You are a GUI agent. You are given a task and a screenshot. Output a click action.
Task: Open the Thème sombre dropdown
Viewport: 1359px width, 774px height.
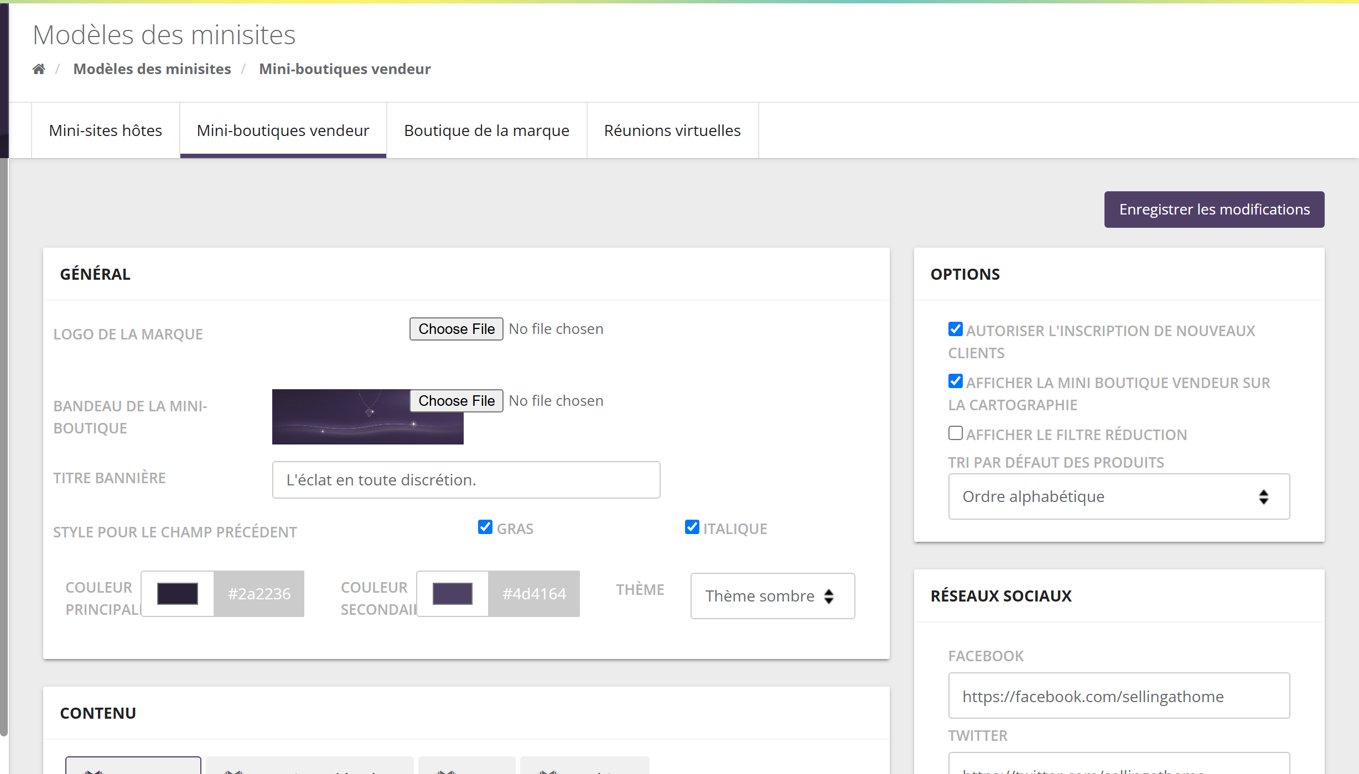coord(772,596)
